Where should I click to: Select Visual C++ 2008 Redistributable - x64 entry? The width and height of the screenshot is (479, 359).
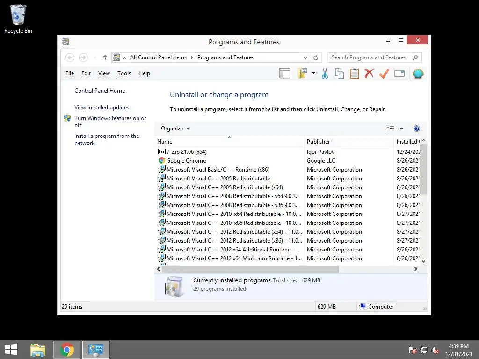(x=233, y=196)
